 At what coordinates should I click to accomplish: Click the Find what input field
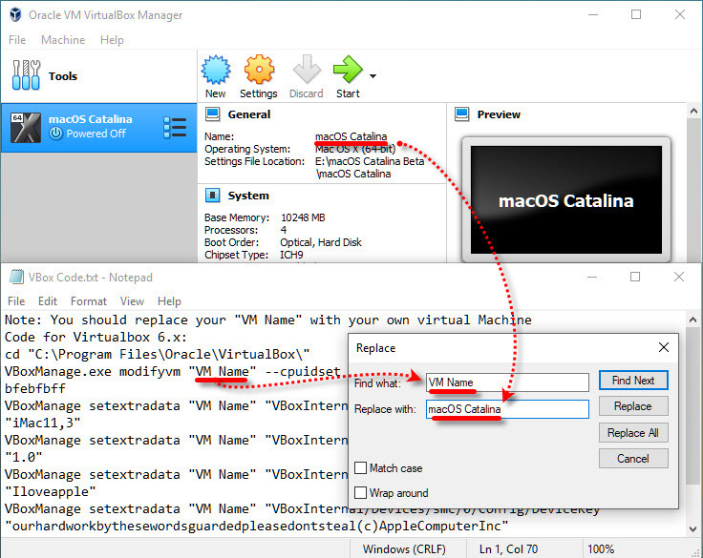coord(507,382)
